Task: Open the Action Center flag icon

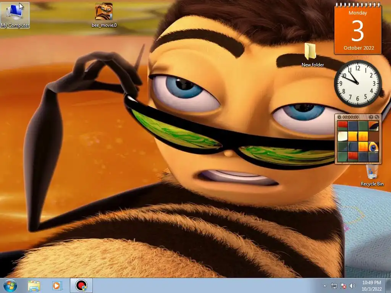Action: click(343, 286)
